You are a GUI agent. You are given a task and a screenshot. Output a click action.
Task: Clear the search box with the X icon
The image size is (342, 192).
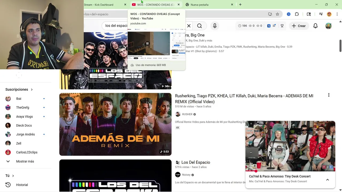(189, 26)
